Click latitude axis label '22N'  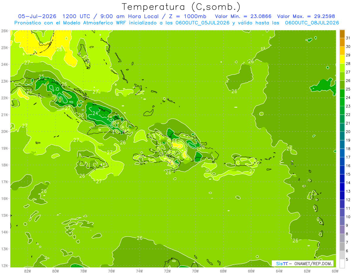tap(4, 98)
